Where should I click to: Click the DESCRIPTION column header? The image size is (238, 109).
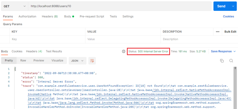coord(172,32)
